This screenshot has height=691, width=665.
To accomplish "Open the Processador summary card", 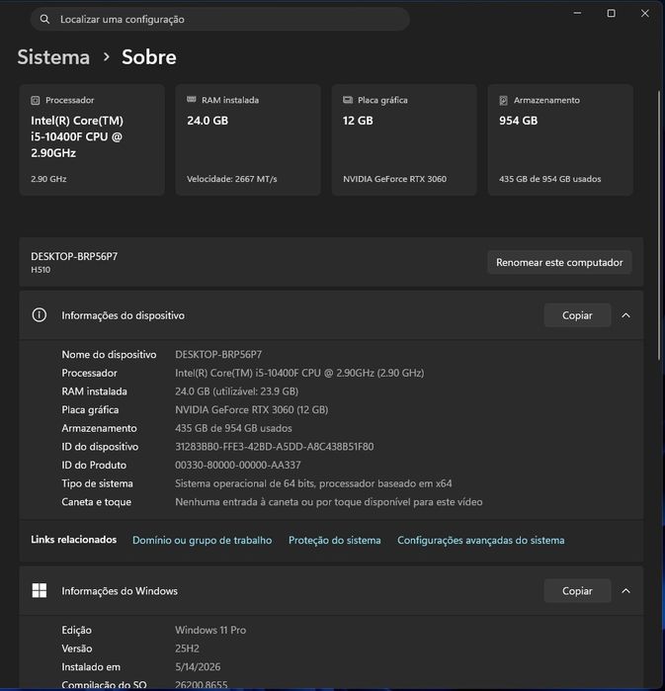I will pyautogui.click(x=92, y=139).
